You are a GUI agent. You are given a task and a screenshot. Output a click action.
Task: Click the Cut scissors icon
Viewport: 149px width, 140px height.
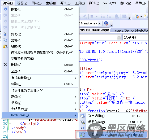click(5, 34)
